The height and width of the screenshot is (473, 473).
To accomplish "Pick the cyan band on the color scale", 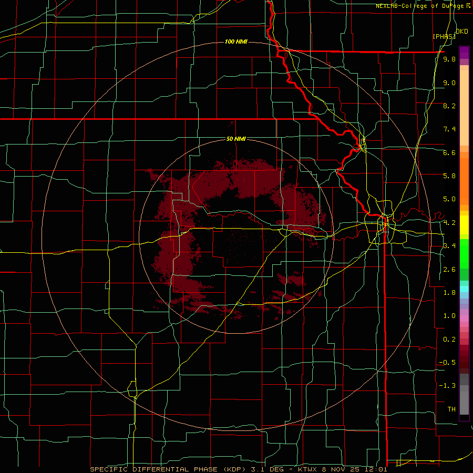I will coord(464,289).
